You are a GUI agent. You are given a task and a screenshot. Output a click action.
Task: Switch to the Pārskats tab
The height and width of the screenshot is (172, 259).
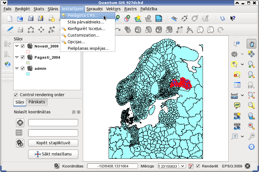point(37,102)
